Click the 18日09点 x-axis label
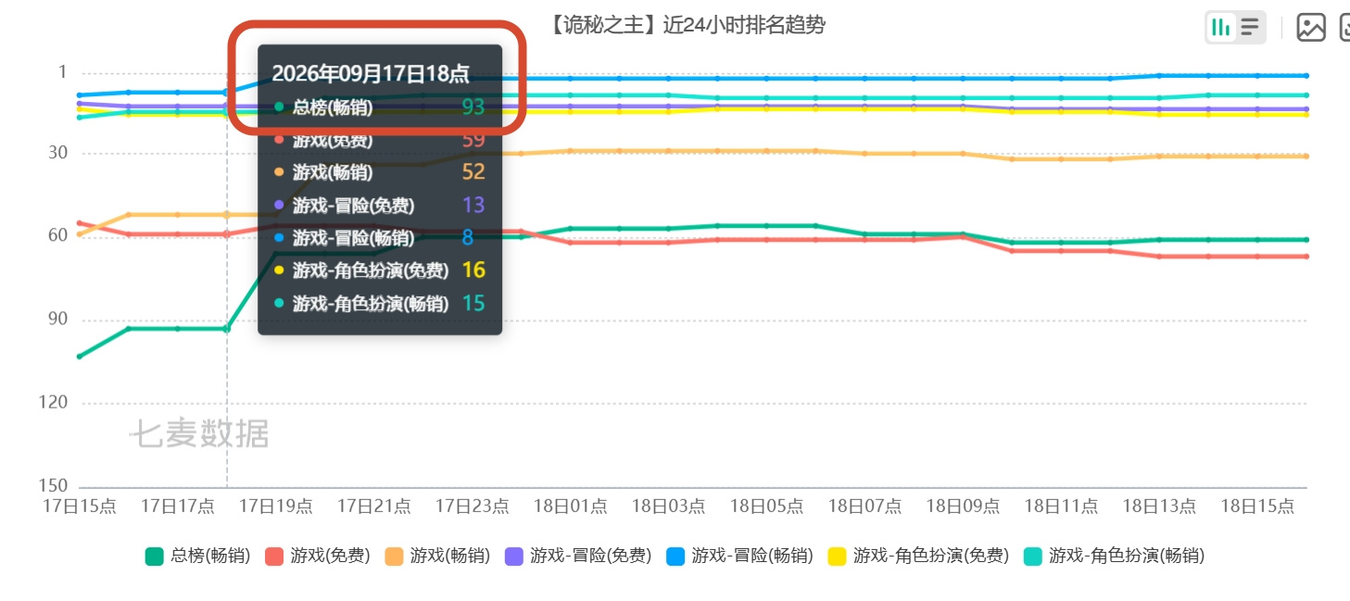The height and width of the screenshot is (601, 1350). point(964,507)
